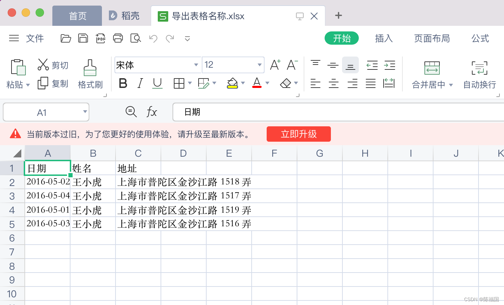
Task: Switch to the 页面布局 ribbon tab
Action: (432, 38)
